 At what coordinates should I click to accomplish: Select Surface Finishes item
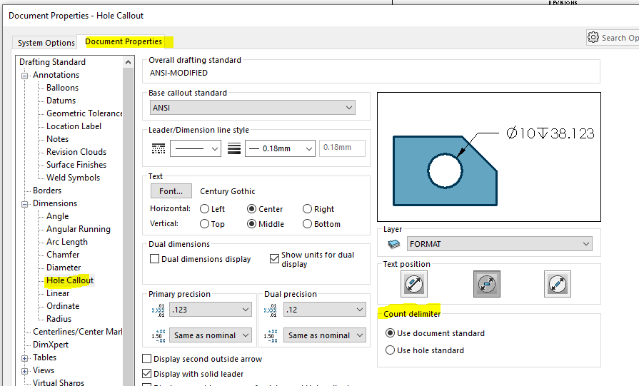click(76, 165)
